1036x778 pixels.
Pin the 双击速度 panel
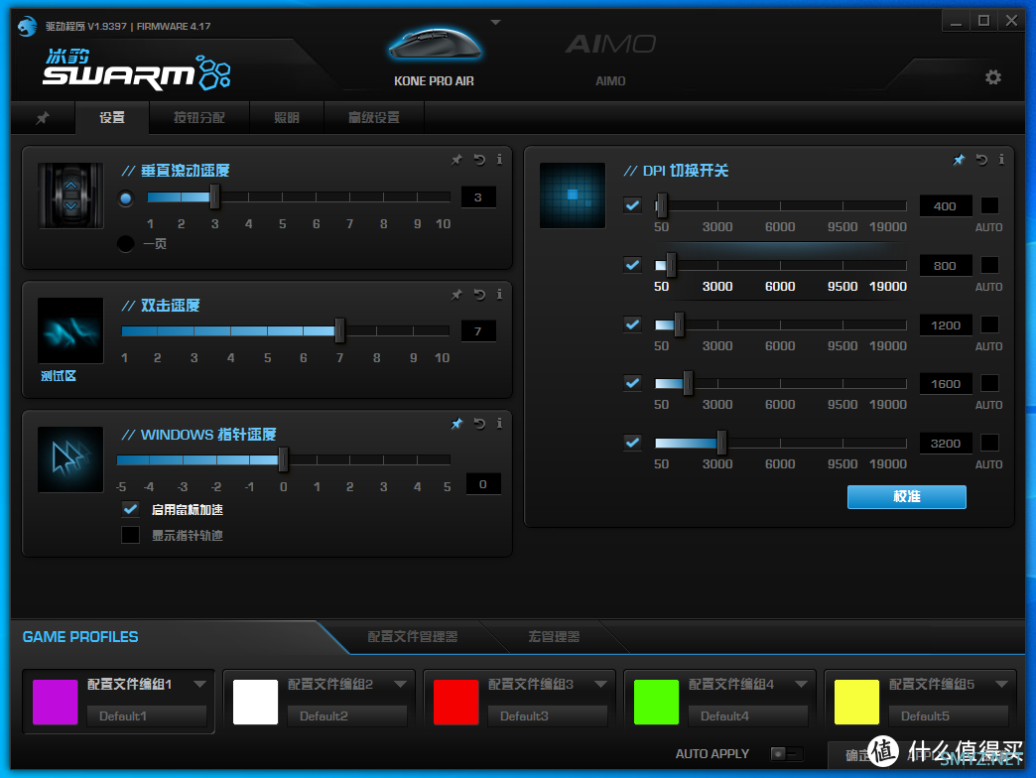pos(456,295)
